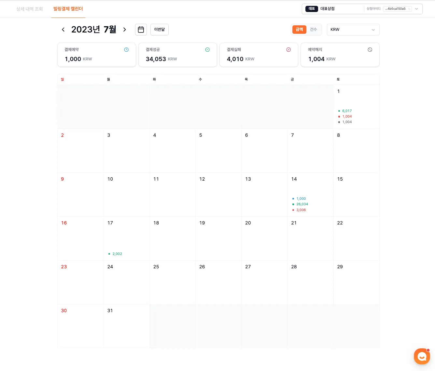Select the 빌링결제 캘린더 tab
Image resolution: width=435 pixels, height=371 pixels.
(x=68, y=9)
